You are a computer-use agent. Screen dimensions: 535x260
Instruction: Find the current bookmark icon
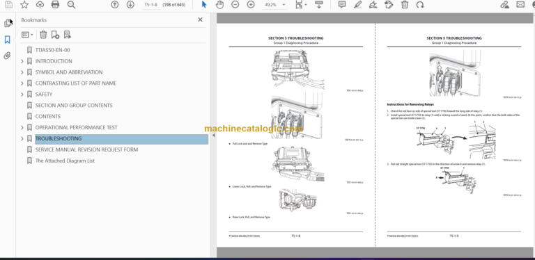pos(67,35)
